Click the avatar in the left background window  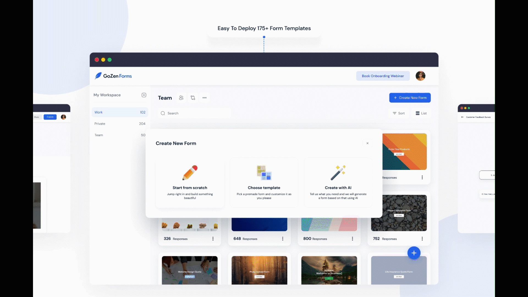[x=63, y=117]
